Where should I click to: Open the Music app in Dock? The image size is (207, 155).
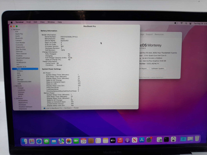tap(120, 140)
